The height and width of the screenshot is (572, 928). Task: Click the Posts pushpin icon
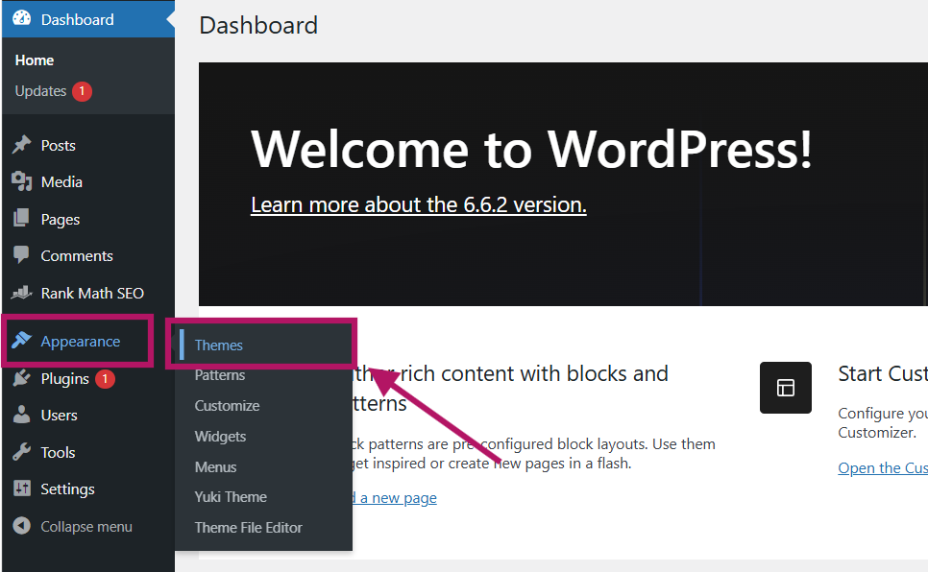point(22,145)
